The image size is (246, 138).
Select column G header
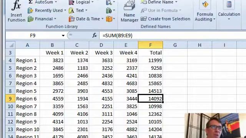[x=175, y=45]
